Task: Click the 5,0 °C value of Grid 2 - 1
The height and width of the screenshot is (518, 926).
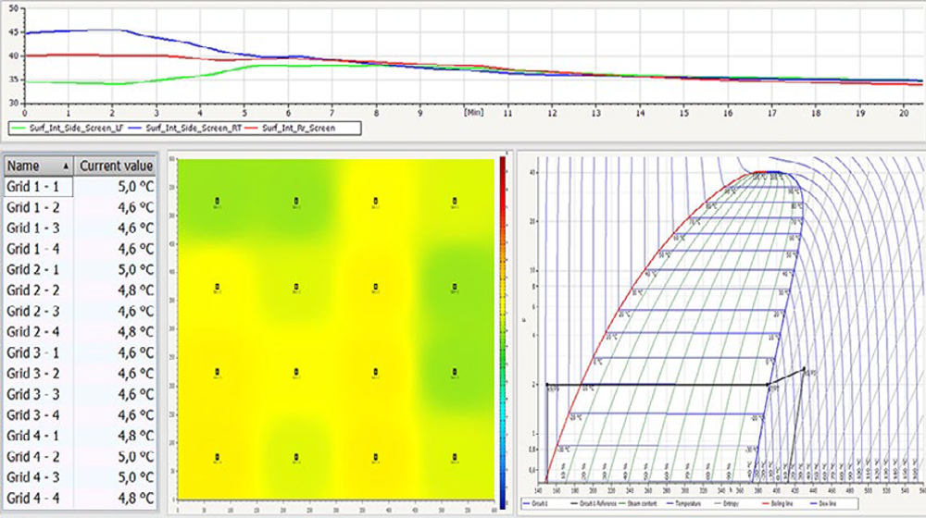Action: pos(136,269)
